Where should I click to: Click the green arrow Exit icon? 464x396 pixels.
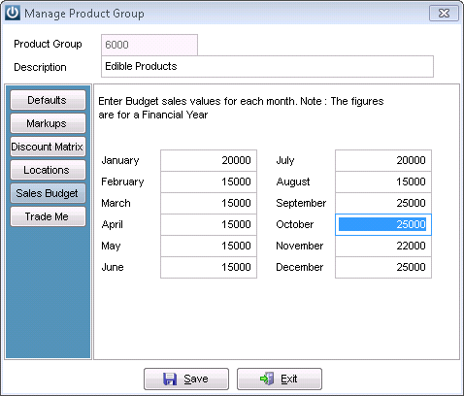tap(267, 379)
